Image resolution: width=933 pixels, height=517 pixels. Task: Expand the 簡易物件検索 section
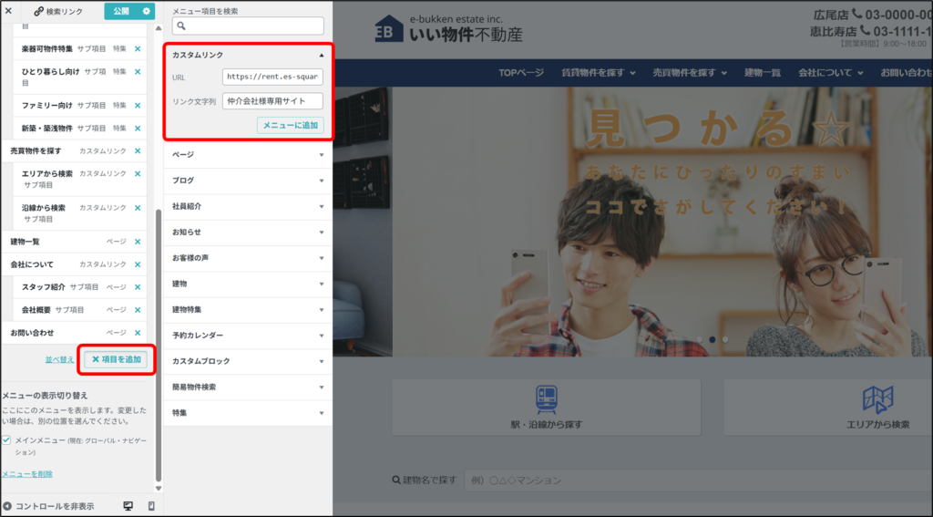coord(246,388)
